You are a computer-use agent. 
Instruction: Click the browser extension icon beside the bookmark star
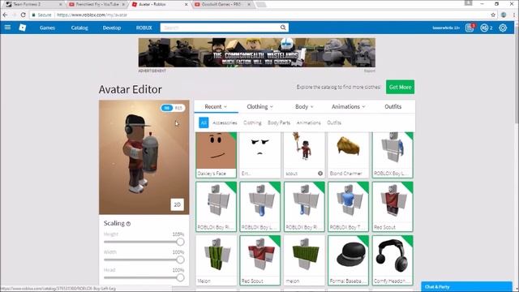(504, 15)
